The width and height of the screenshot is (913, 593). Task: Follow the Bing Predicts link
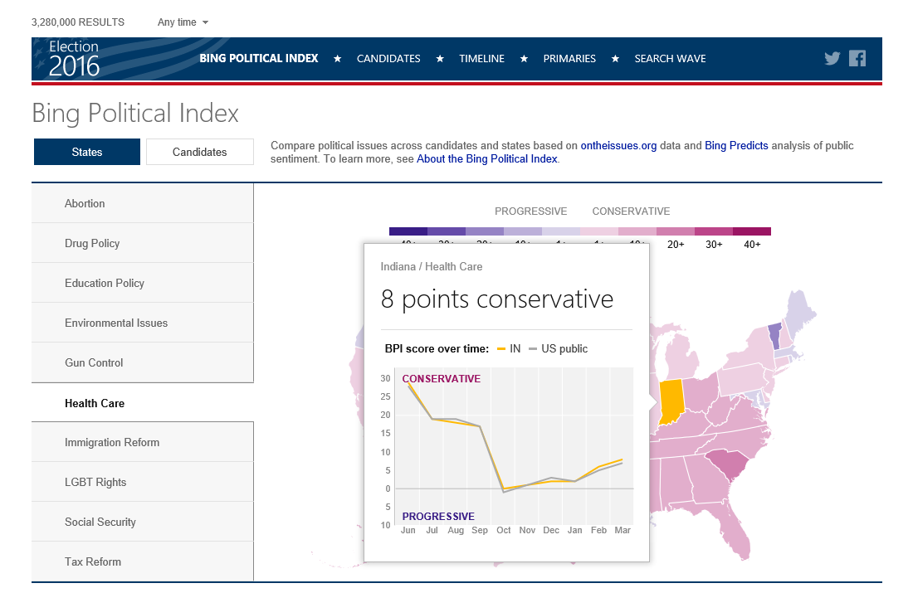pos(736,145)
